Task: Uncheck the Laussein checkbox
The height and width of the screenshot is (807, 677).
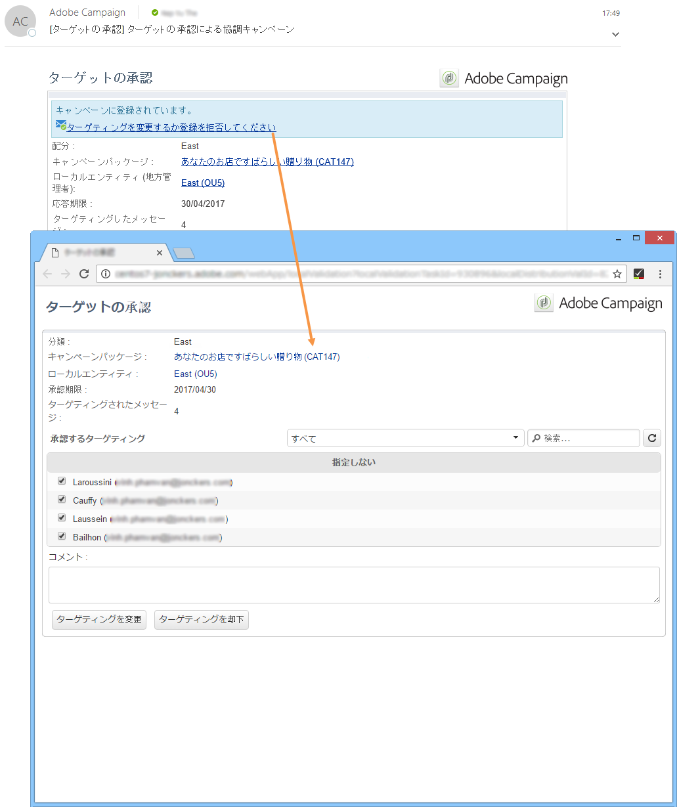Action: pos(62,518)
